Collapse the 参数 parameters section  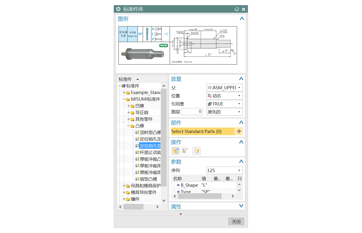[x=241, y=161]
